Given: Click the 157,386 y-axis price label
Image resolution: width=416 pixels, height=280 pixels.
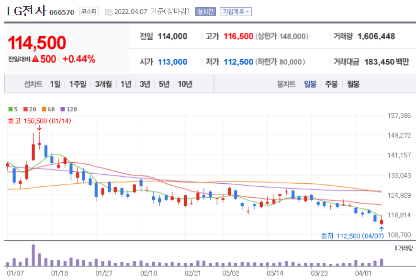Looking at the screenshot, I should tap(399, 116).
